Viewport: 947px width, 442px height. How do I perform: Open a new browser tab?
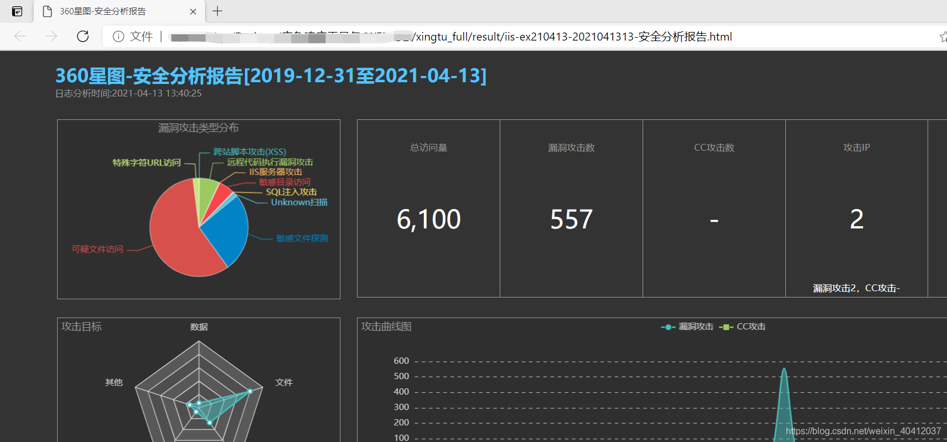[x=218, y=11]
